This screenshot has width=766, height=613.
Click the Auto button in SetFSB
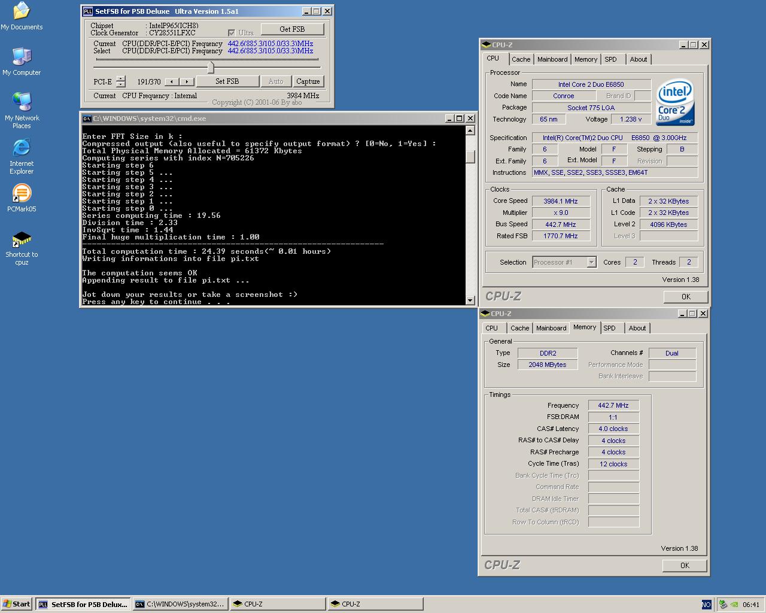pos(276,81)
